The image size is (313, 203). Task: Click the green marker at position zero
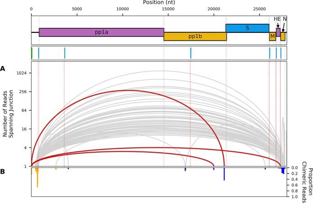point(31,53)
